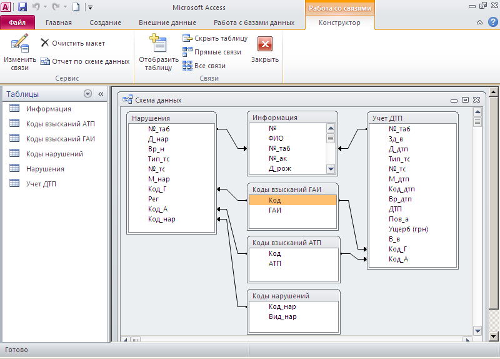Click the Очистить макет X icon

pos(44,43)
